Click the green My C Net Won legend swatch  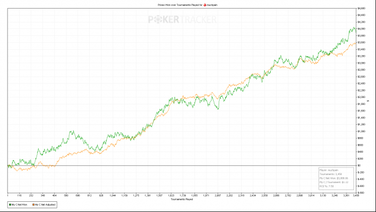click(10, 205)
